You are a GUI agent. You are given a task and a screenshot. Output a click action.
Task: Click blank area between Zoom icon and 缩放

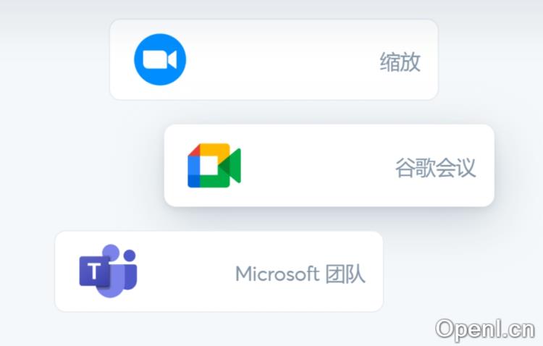coord(282,59)
